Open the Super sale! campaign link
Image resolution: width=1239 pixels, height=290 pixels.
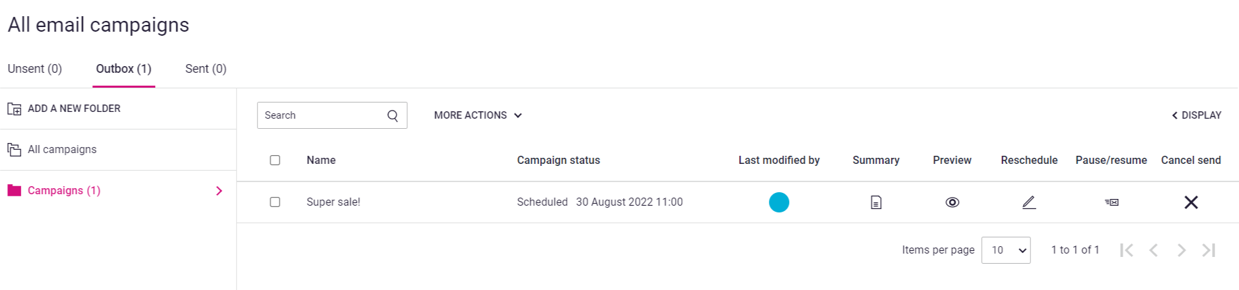click(x=333, y=202)
